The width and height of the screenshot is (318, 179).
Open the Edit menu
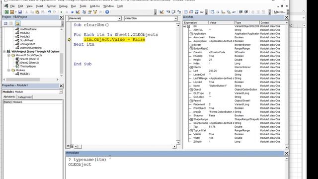[x=20, y=6]
